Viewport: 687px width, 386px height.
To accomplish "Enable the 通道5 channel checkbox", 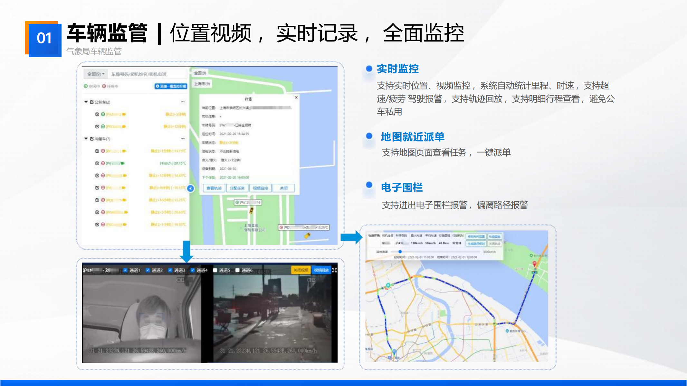I will point(215,270).
